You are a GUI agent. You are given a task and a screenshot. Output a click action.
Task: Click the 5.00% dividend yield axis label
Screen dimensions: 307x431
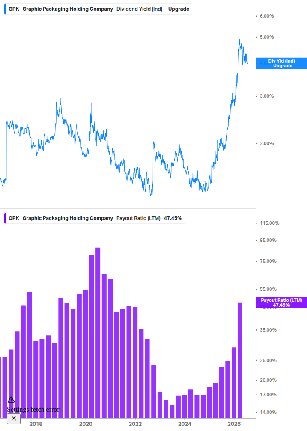267,37
